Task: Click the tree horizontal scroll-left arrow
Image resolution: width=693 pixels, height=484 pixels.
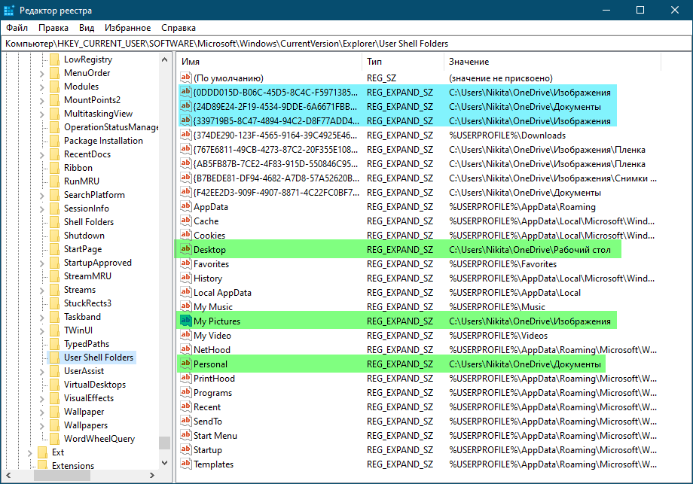Action: tap(8, 475)
